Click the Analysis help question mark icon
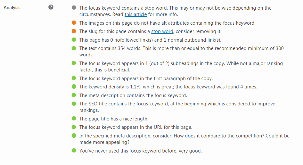 pos(51,7)
